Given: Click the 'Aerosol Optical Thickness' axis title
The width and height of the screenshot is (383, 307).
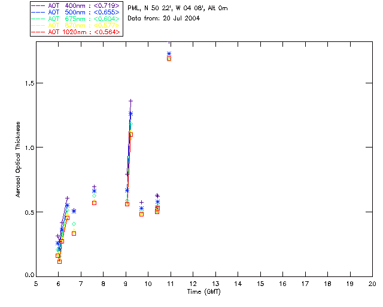Looking at the screenshot, I should click(x=18, y=159).
